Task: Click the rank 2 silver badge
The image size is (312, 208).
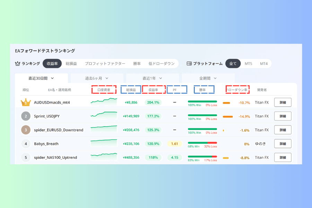Action: 26,116
